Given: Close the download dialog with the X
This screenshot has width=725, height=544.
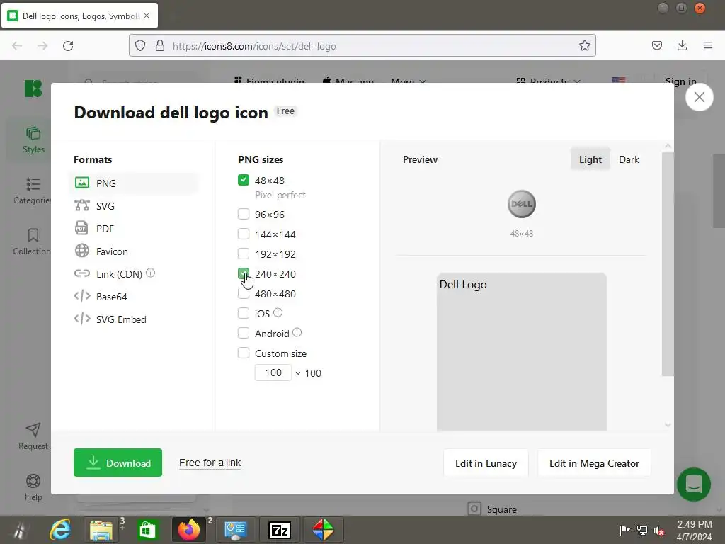Looking at the screenshot, I should 699,97.
